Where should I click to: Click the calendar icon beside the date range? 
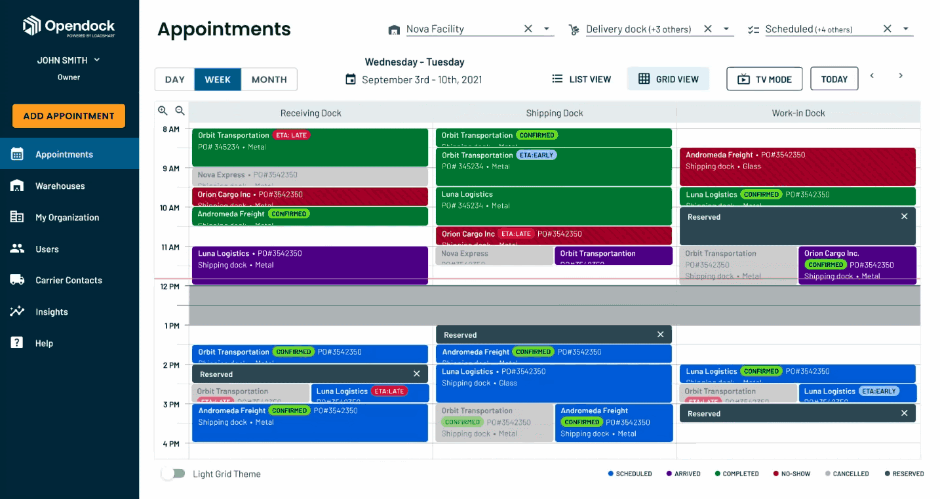pos(351,79)
